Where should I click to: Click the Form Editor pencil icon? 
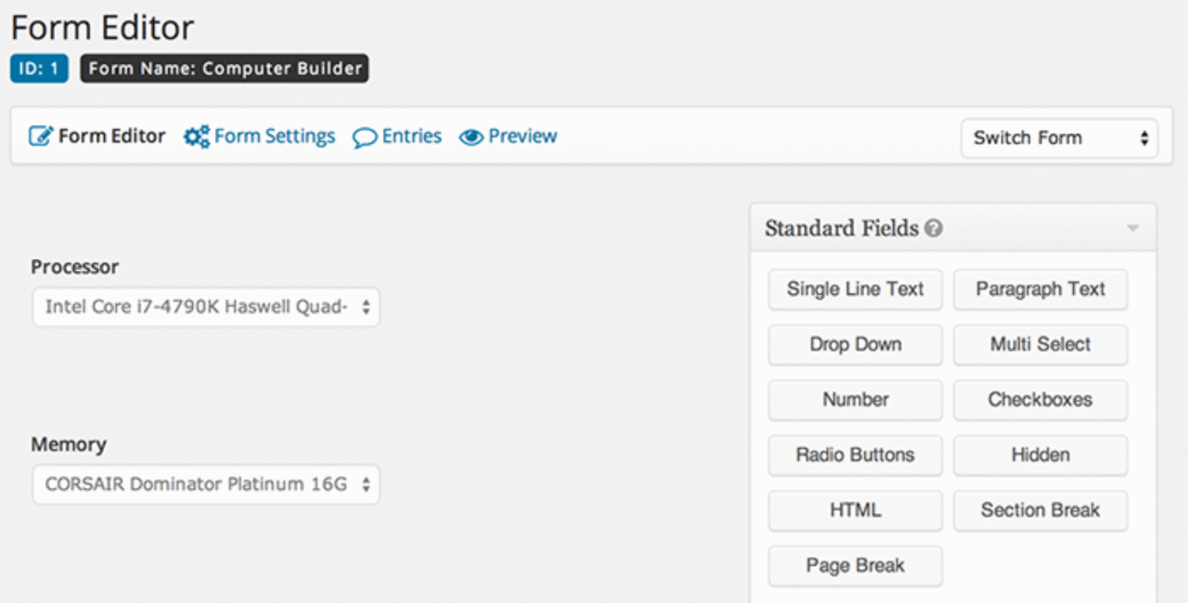tap(41, 136)
